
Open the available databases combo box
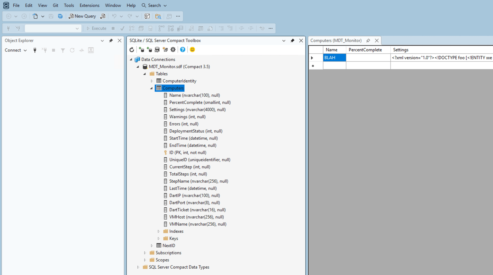click(x=53, y=28)
